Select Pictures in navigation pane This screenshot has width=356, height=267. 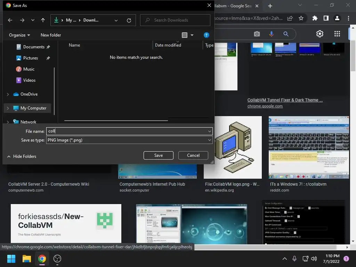(x=31, y=58)
